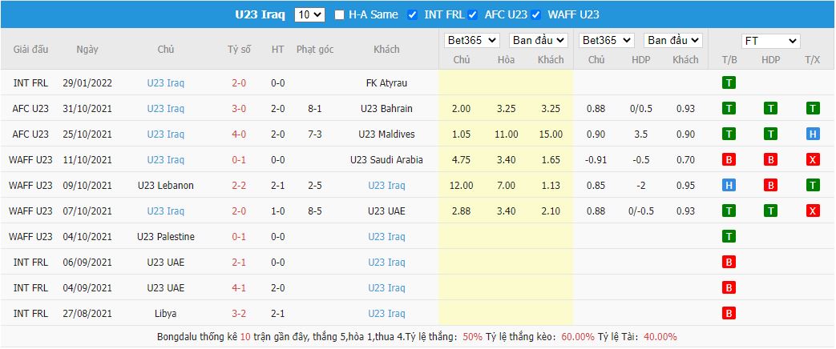Open the first Bet365 bookmaker dropdown
The image size is (836, 349).
click(471, 40)
